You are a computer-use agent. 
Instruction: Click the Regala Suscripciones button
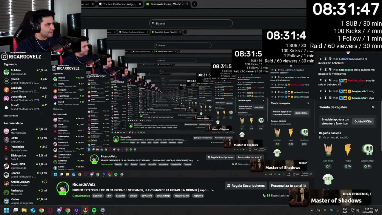[246, 186]
